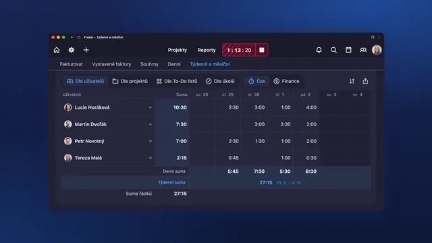Image resolution: width=432 pixels, height=243 pixels.
Task: Click Martin Dvořák avatar
Action: [67, 124]
